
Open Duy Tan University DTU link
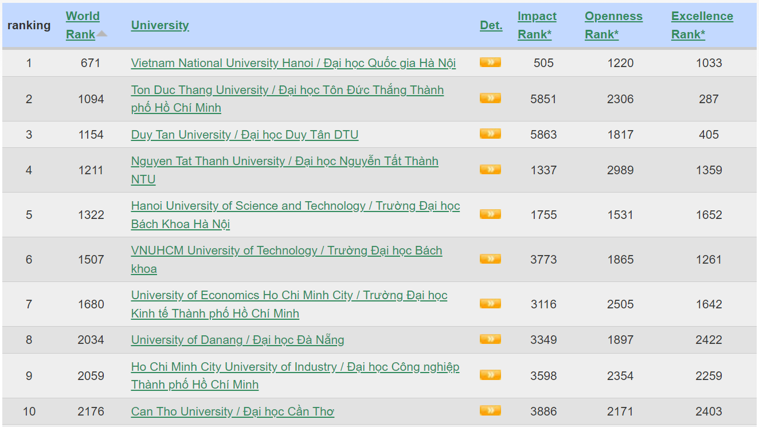[x=245, y=135]
